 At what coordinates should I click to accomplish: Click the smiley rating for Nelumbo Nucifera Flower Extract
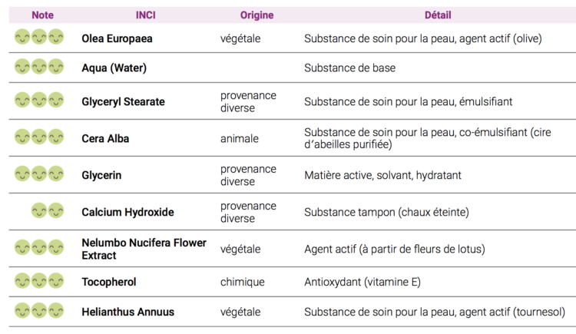[39, 247]
